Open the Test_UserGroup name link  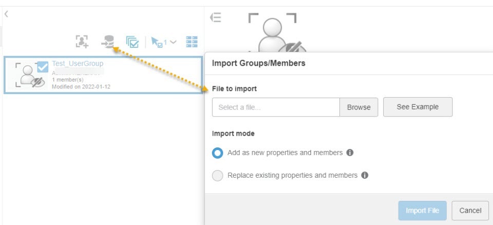pyautogui.click(x=78, y=63)
